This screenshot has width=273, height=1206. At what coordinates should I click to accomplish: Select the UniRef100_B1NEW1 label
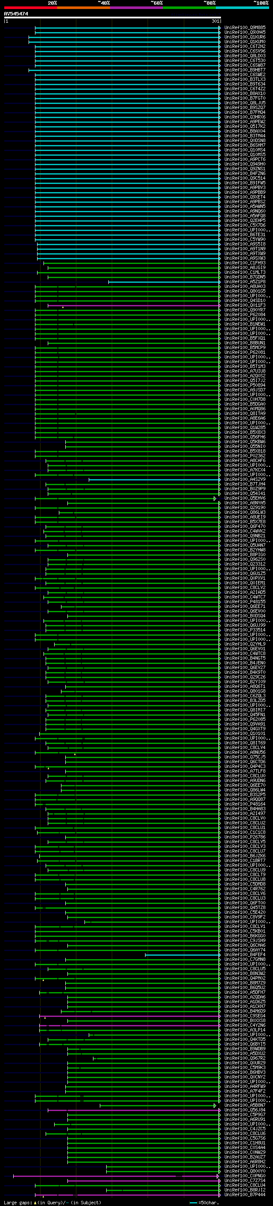click(x=244, y=324)
